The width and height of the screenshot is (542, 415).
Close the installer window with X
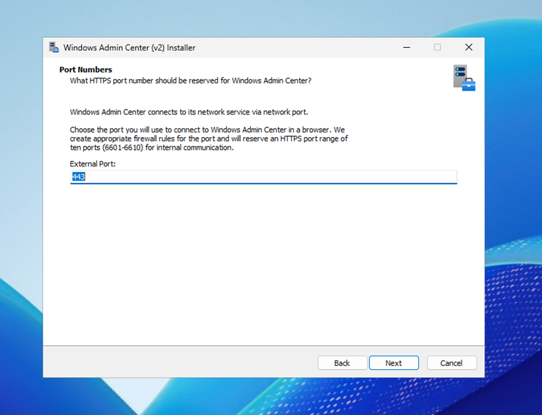tap(469, 48)
